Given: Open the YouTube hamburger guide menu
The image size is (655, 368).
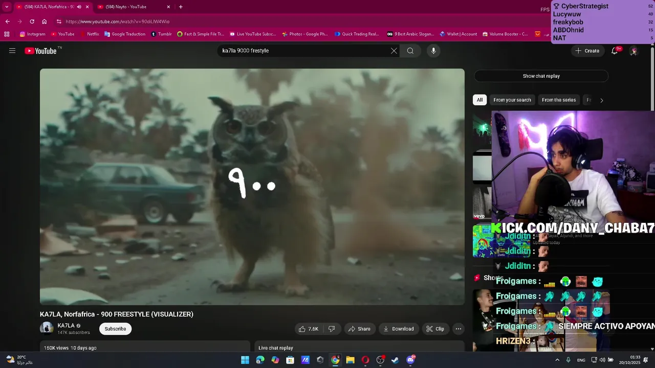Looking at the screenshot, I should [12, 51].
